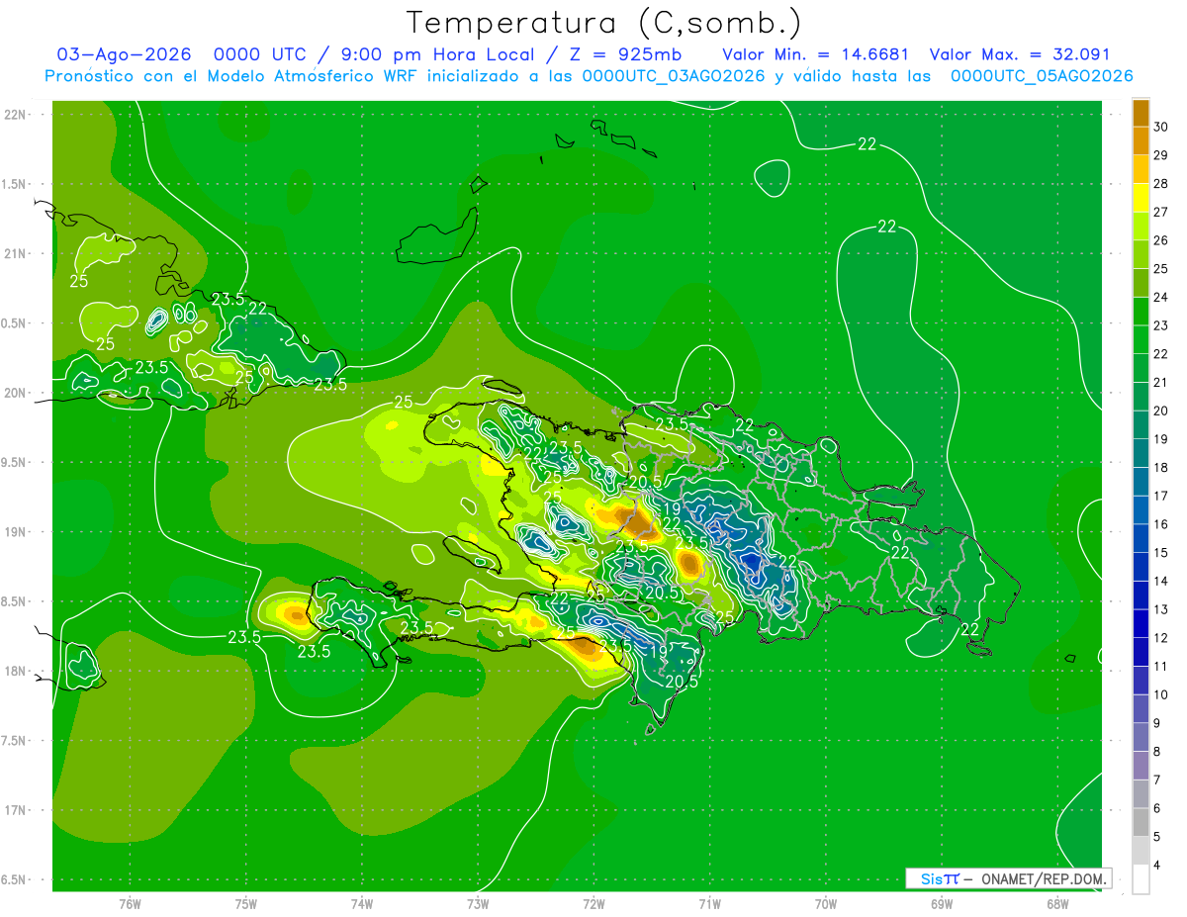Click the '20N' latitude axis label

click(15, 393)
